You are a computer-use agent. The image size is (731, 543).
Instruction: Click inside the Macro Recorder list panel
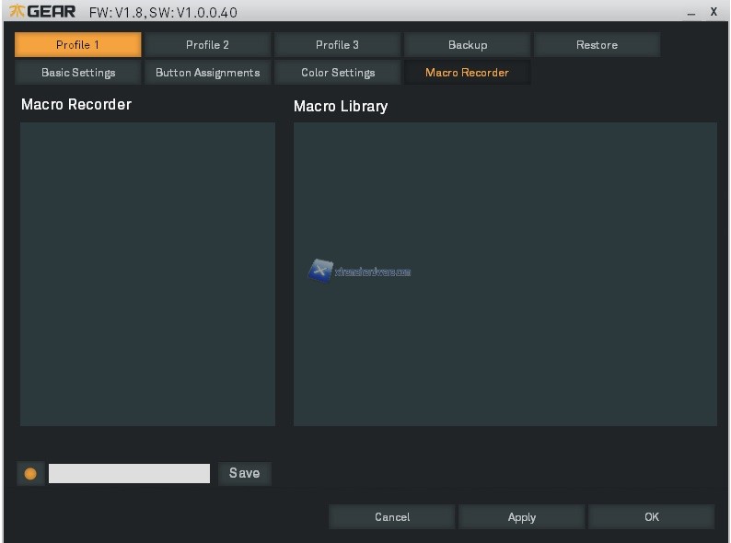tap(147, 274)
